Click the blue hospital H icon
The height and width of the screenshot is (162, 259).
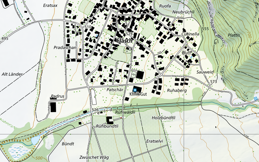tap(135, 90)
